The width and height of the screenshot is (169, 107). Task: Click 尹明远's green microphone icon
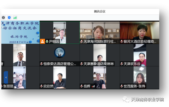click(x=47, y=41)
